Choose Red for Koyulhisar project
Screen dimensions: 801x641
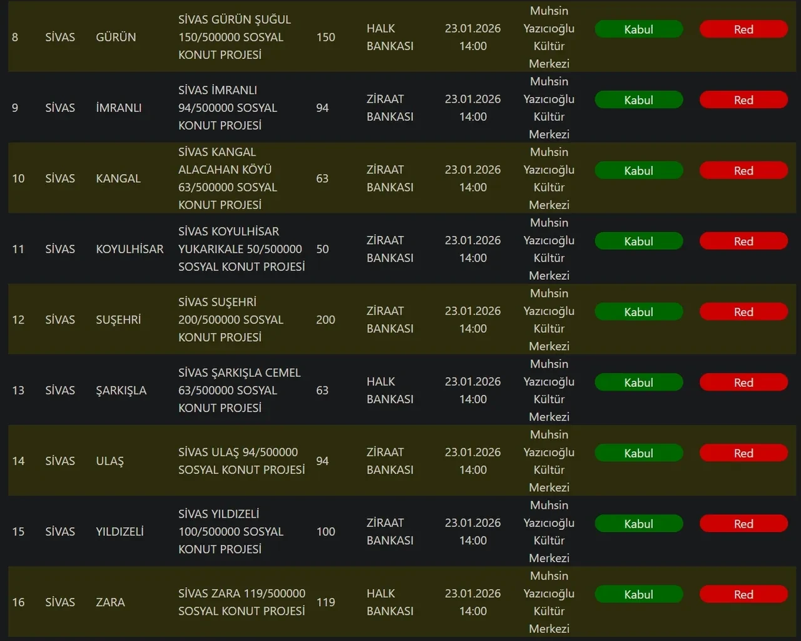743,242
